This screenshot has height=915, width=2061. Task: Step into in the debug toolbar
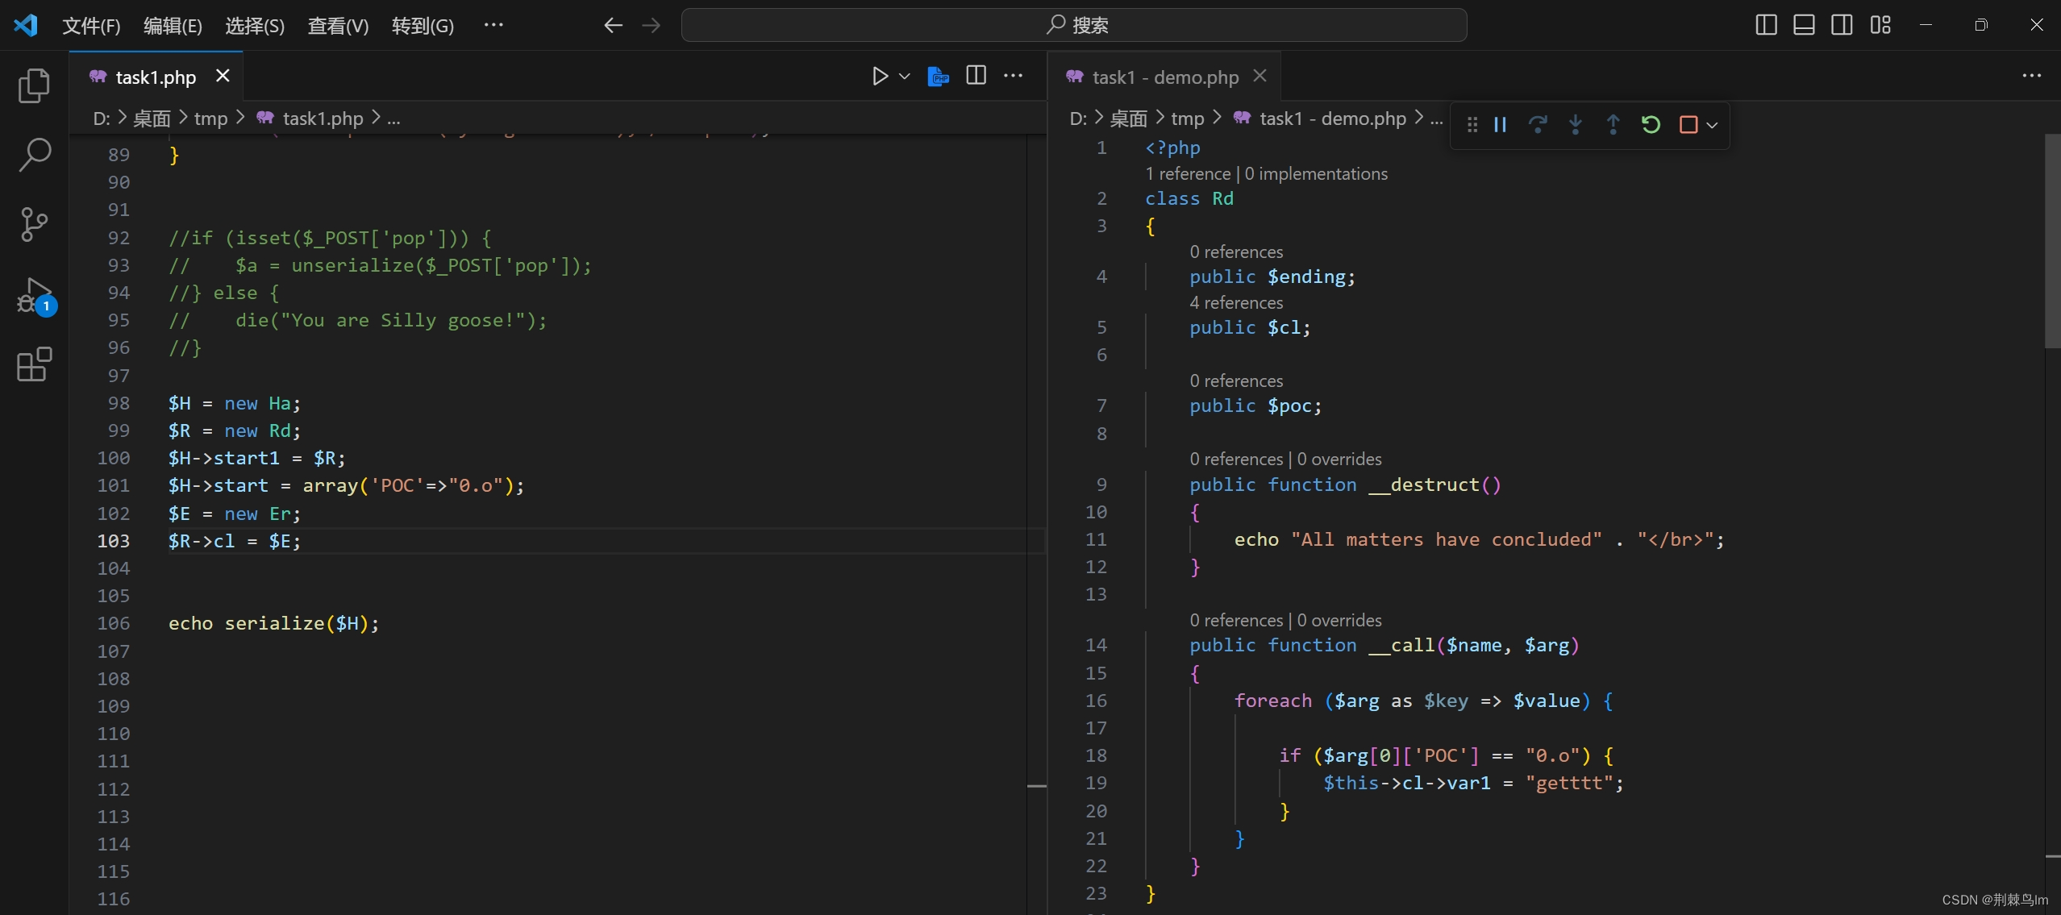point(1575,125)
